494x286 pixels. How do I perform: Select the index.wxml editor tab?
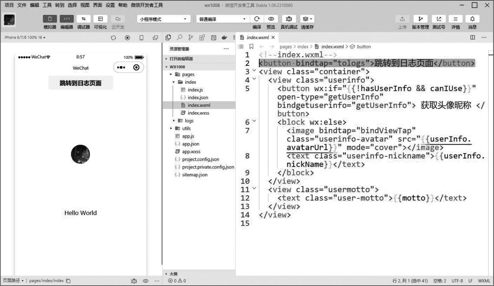pos(257,37)
